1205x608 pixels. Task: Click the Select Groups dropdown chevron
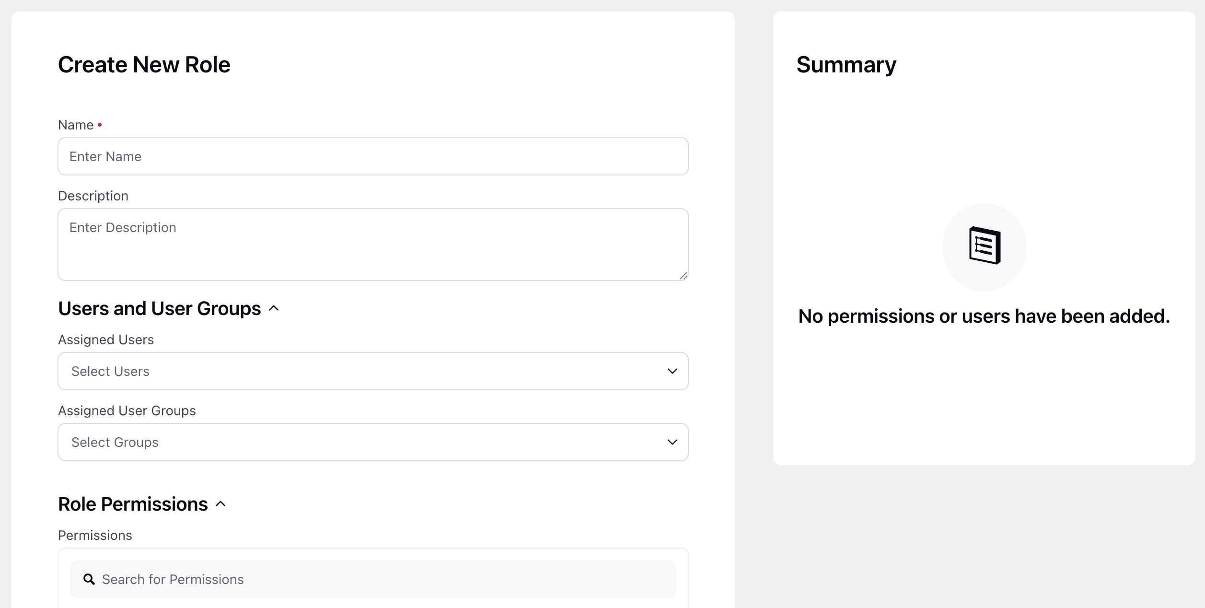pyautogui.click(x=672, y=442)
